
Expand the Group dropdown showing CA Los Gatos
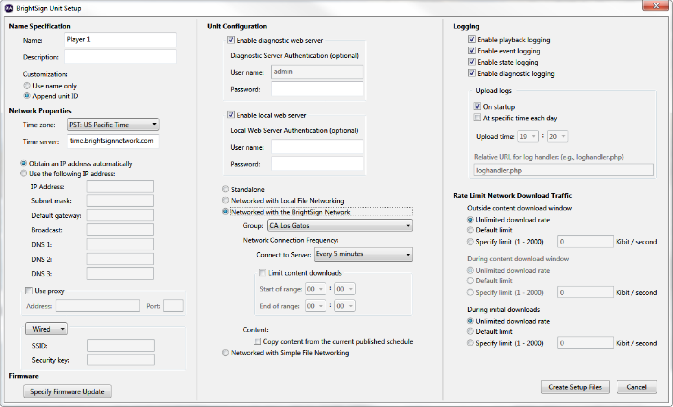[340, 225]
